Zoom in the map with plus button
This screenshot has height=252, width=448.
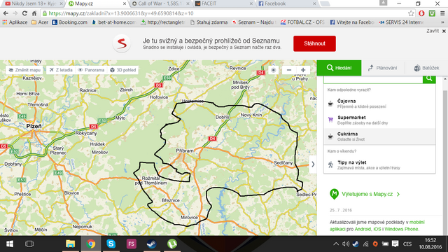pyautogui.click(x=303, y=70)
